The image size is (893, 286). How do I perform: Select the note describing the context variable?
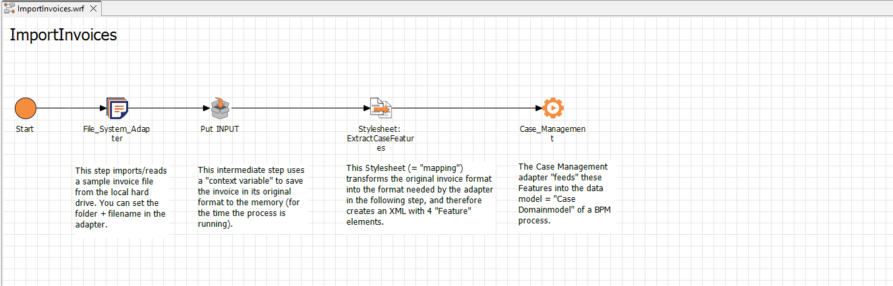point(251,197)
